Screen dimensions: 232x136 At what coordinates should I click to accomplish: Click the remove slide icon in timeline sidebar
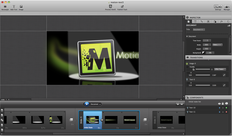click(2, 115)
